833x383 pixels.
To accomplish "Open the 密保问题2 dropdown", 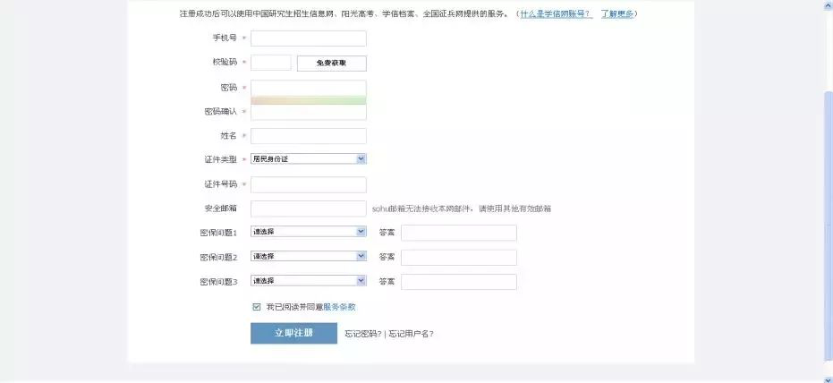I will [x=308, y=256].
